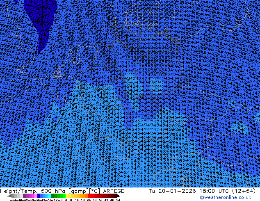Screen dimensions: 260x201
Task: Select the light pink swatch in the legend
Action: click(36, 196)
